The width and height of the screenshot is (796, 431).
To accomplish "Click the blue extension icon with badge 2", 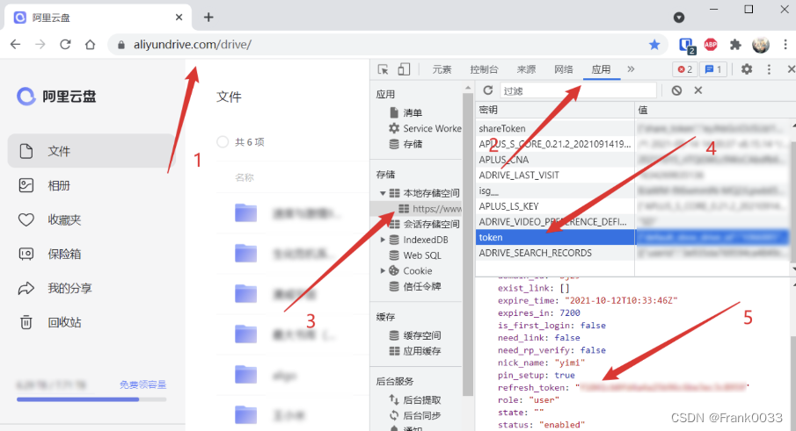I will pyautogui.click(x=687, y=46).
